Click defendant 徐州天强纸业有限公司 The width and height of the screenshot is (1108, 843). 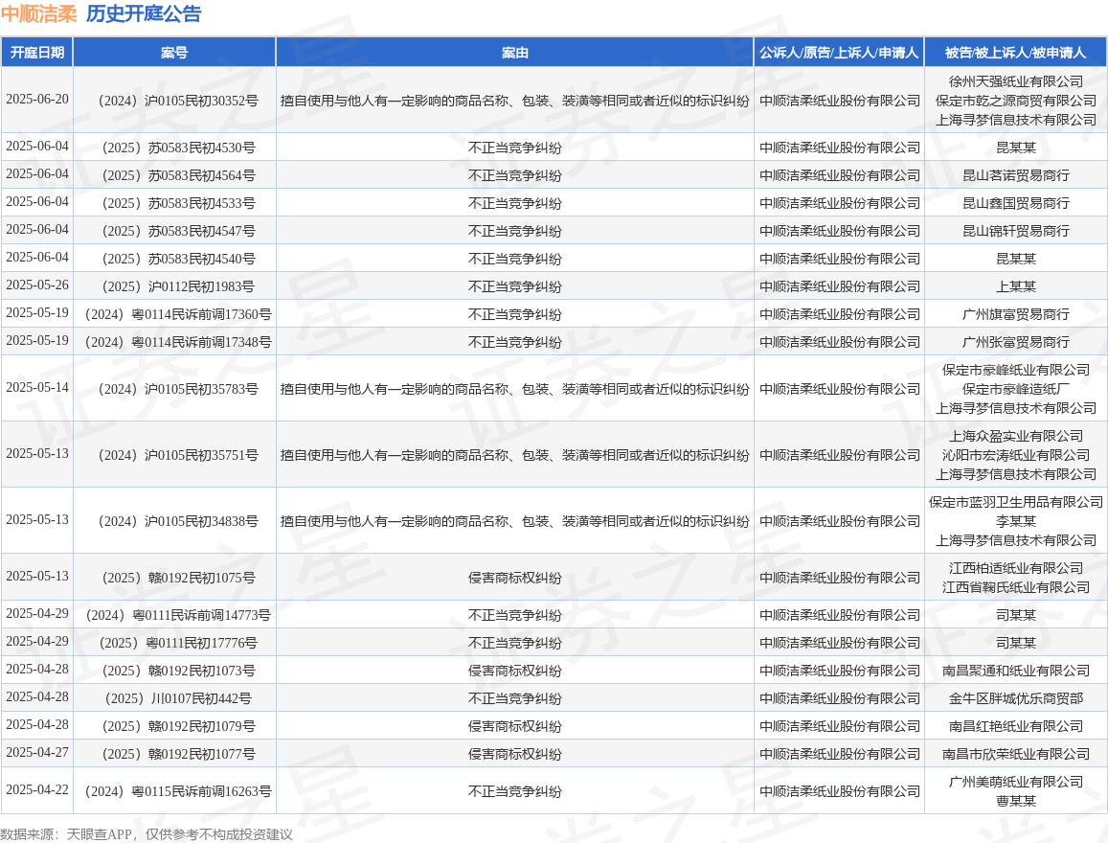point(1015,82)
